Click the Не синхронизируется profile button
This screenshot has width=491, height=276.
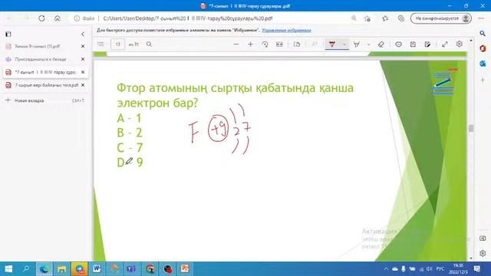(x=441, y=18)
